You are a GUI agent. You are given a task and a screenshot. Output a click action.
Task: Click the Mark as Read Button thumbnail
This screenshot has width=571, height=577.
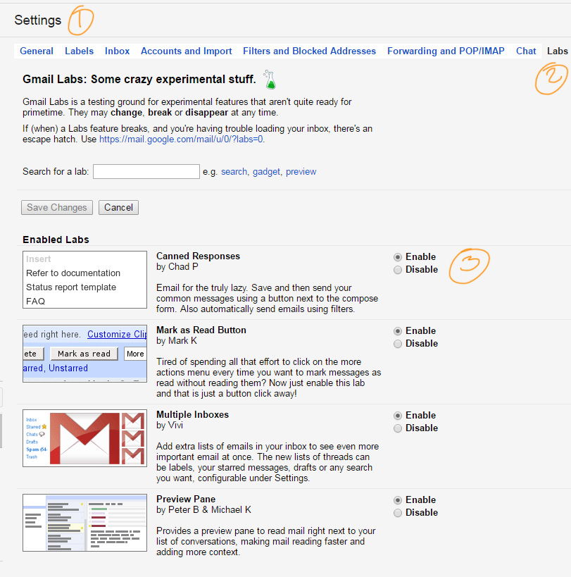tap(84, 354)
